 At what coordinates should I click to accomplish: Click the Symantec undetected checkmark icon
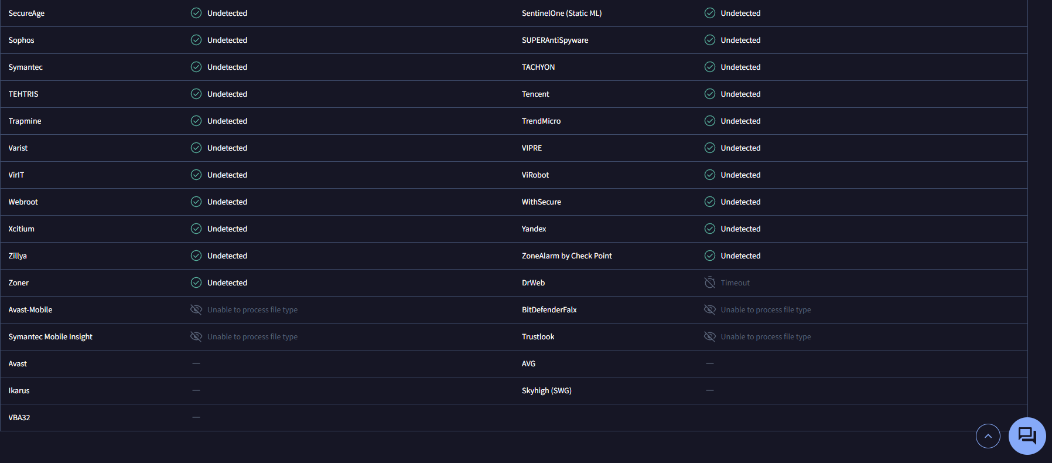click(196, 67)
